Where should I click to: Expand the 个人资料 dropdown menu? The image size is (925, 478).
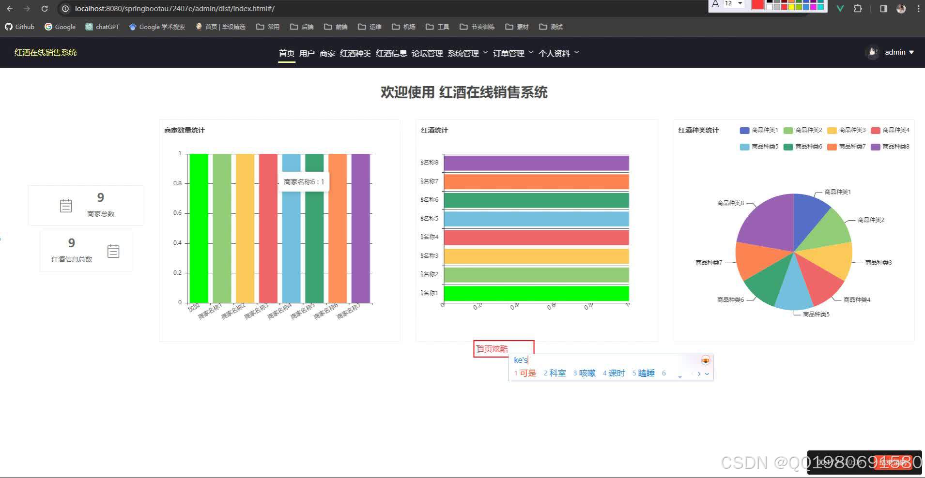[x=558, y=53]
